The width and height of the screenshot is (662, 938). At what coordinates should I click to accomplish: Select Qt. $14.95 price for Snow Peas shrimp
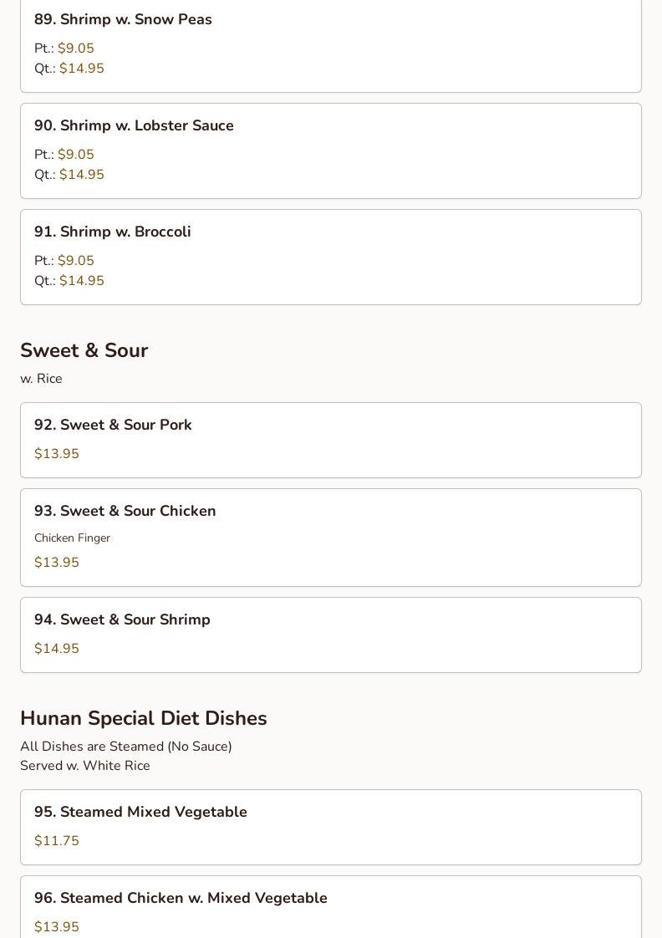point(81,69)
